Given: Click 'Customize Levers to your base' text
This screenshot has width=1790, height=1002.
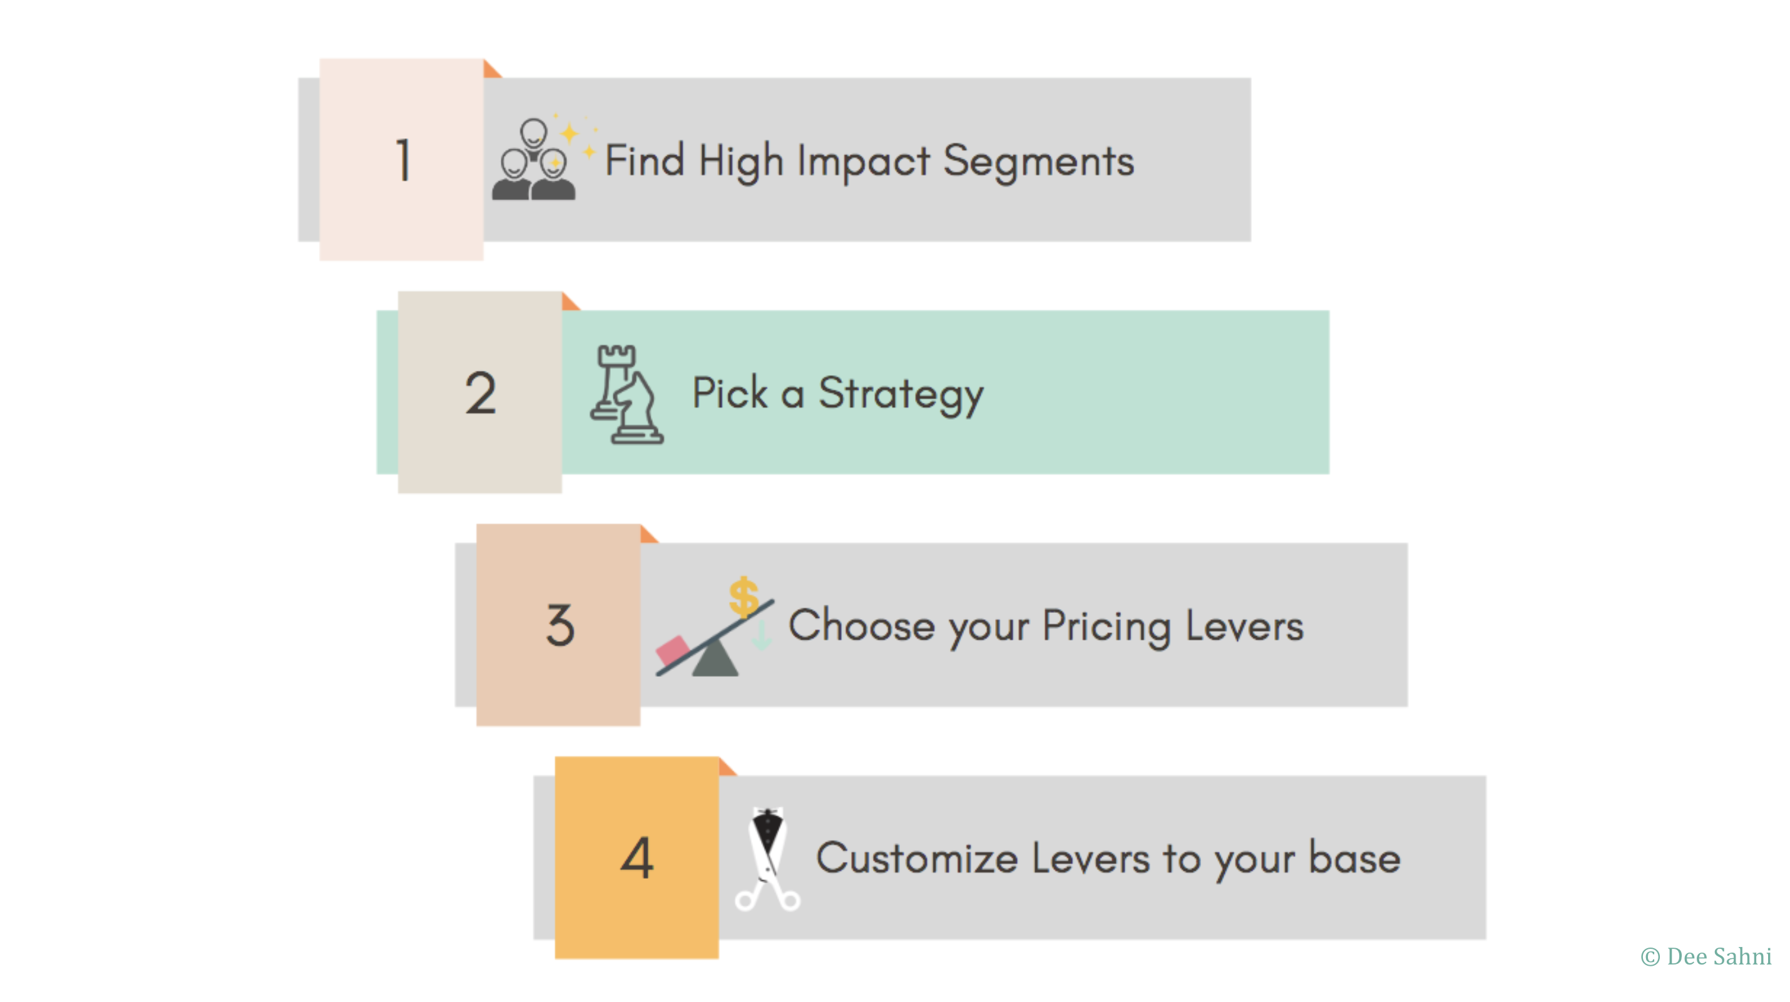Looking at the screenshot, I should tap(1108, 859).
